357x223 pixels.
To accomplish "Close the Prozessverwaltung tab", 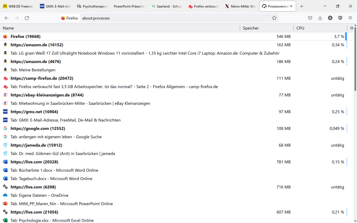I will (x=291, y=6).
